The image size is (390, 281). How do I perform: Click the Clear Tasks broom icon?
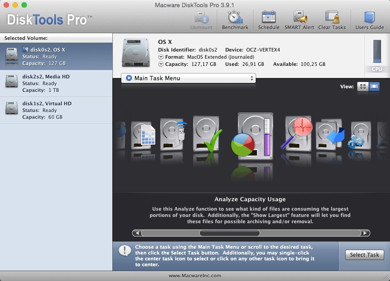click(x=332, y=17)
